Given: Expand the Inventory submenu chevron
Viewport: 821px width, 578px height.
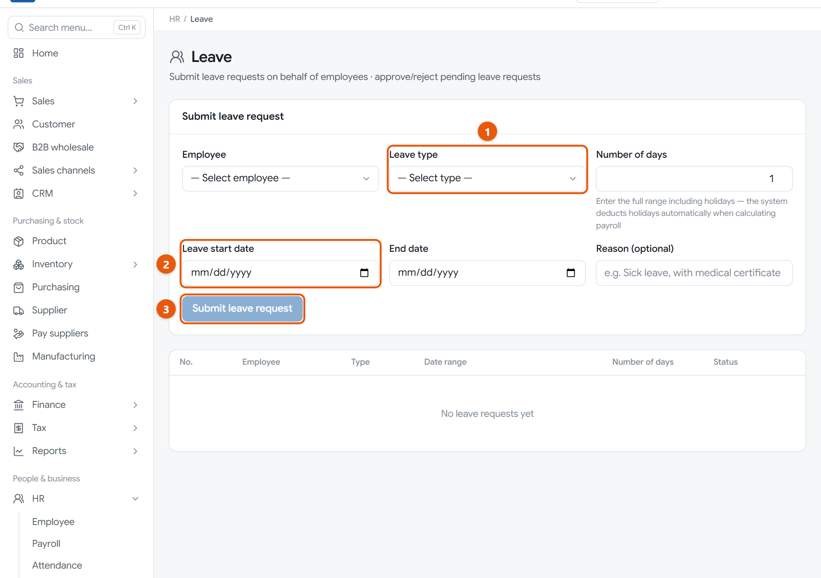Looking at the screenshot, I should pyautogui.click(x=135, y=265).
